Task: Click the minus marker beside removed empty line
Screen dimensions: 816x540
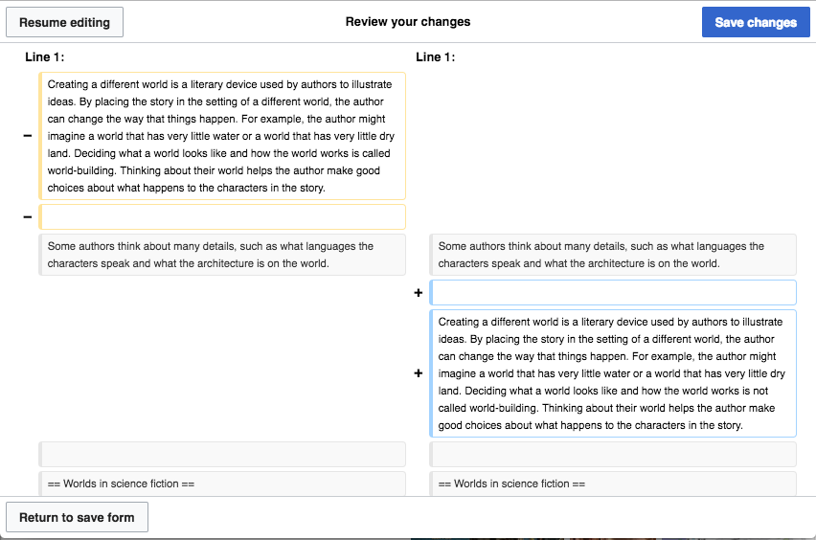Action: click(x=28, y=217)
